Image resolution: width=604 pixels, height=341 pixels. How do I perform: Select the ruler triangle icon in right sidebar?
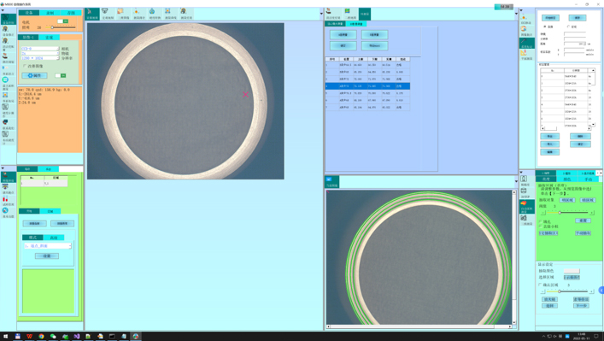[x=524, y=52]
